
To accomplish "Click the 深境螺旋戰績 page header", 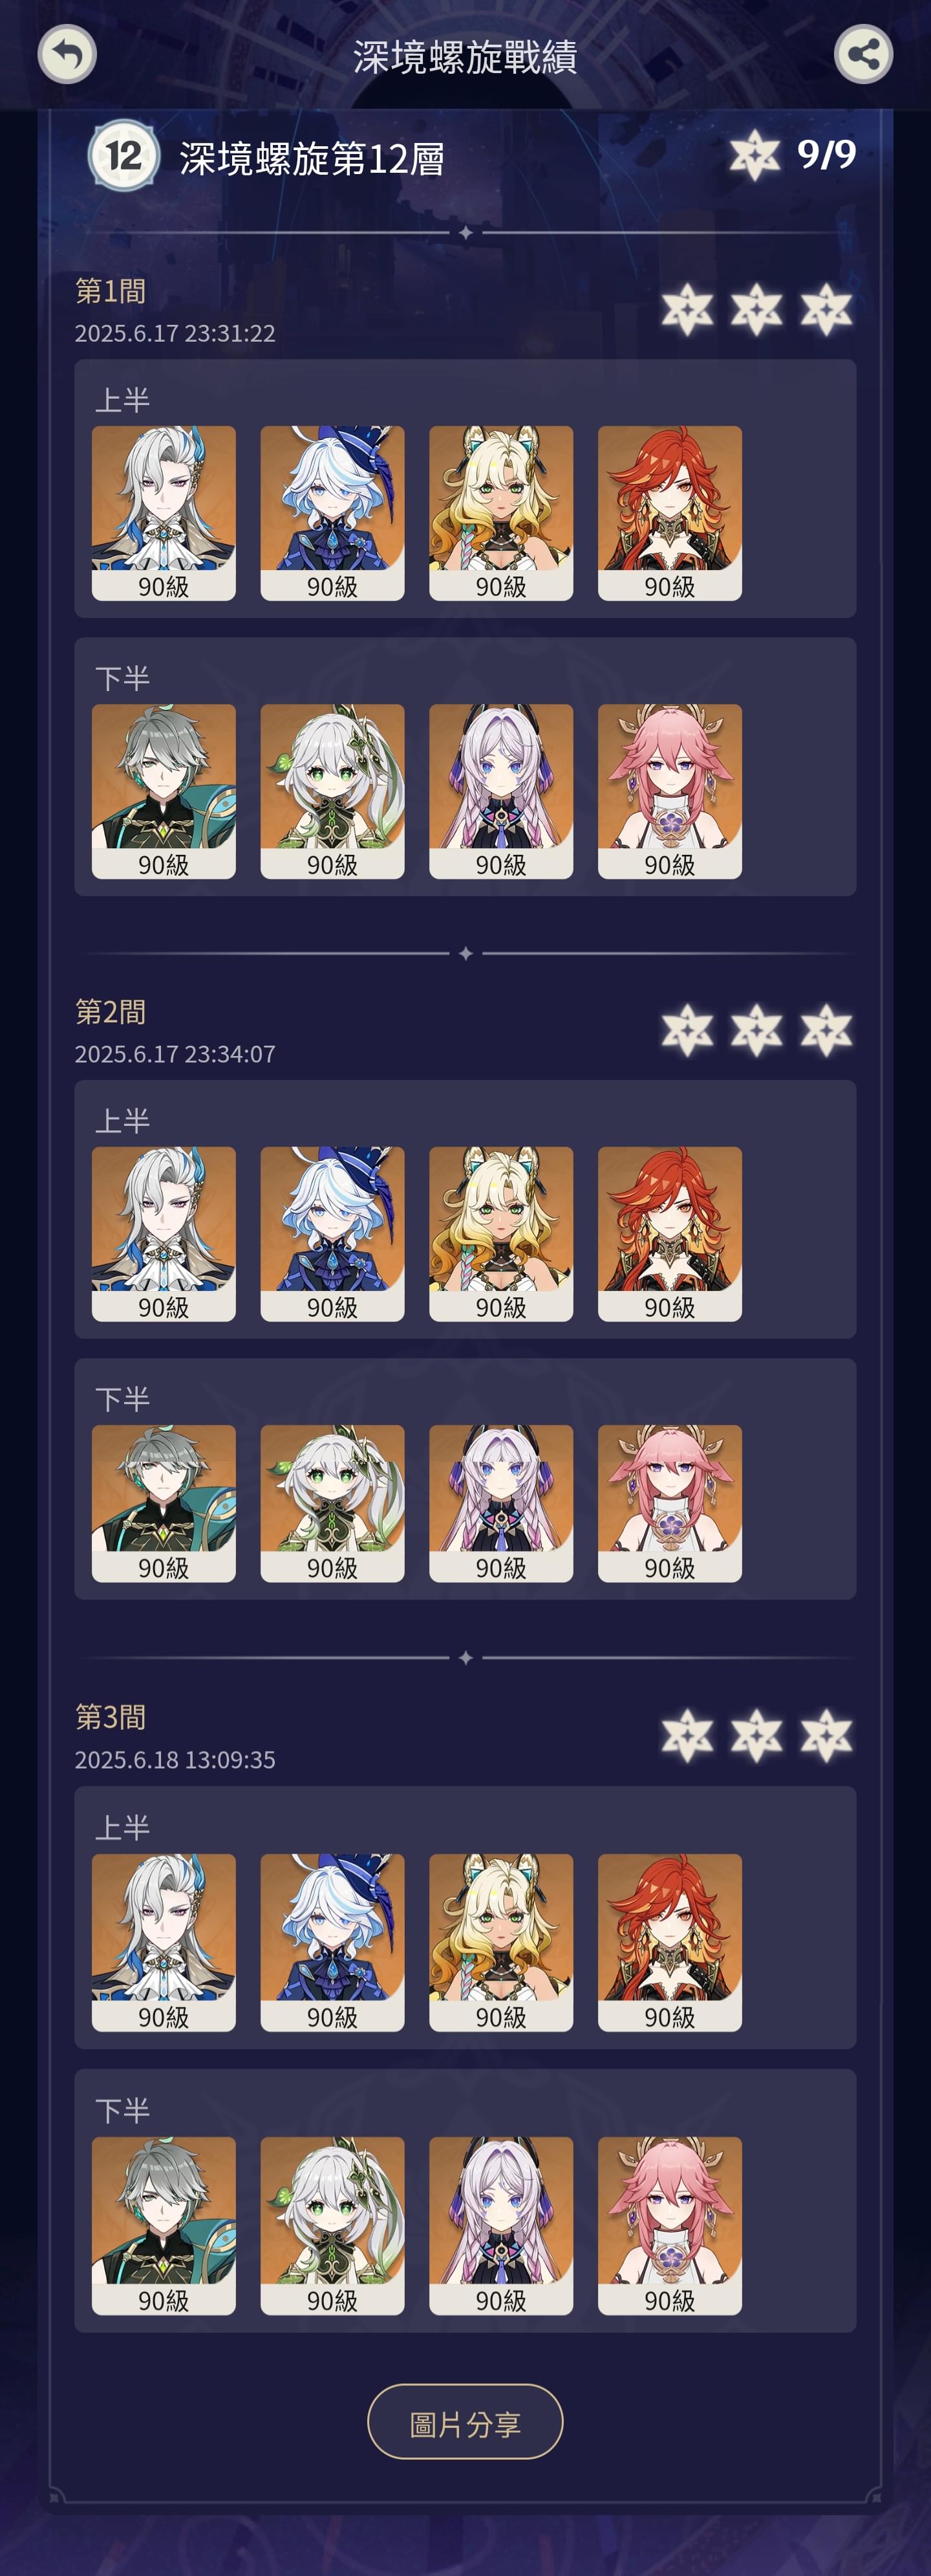I will [465, 57].
